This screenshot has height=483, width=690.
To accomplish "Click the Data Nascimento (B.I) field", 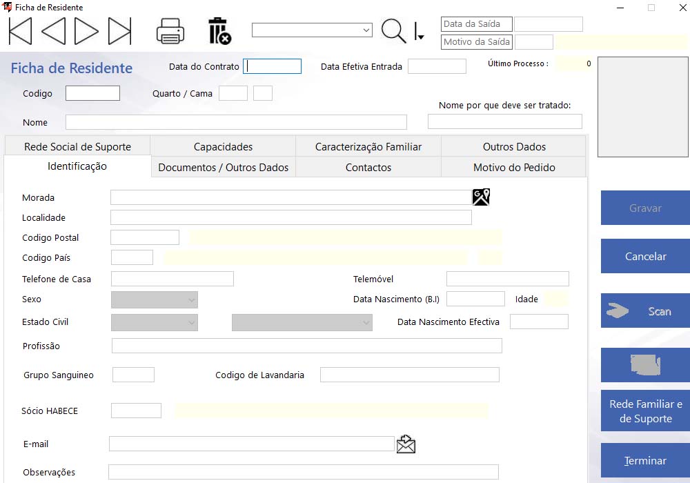I will click(475, 299).
